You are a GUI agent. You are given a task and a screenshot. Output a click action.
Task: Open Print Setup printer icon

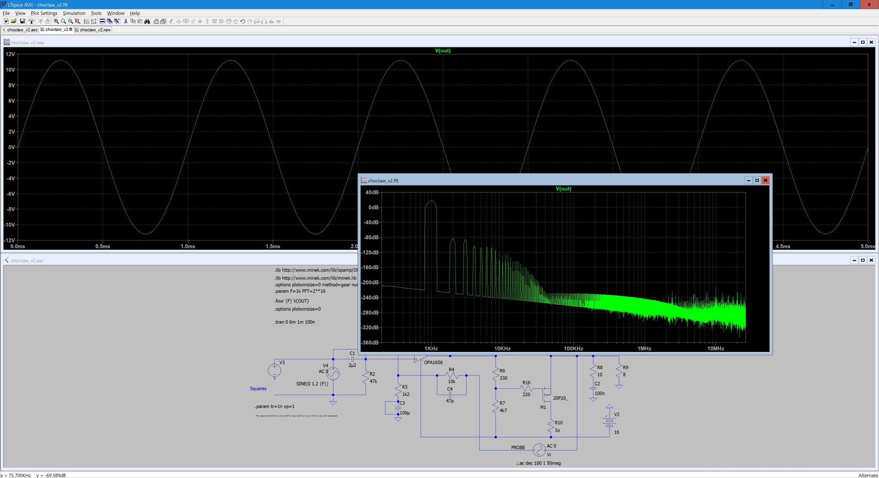[x=156, y=21]
